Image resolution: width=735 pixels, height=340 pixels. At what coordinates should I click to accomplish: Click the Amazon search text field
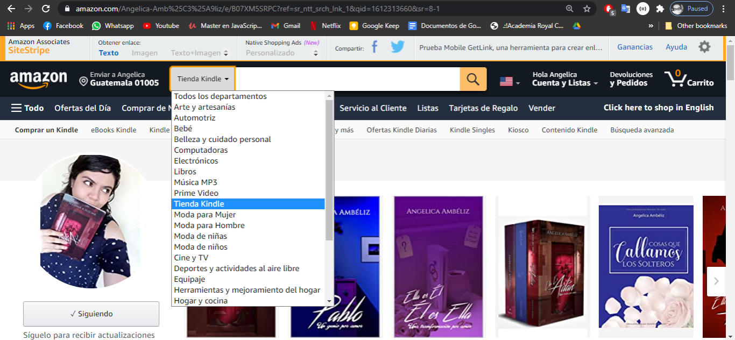tap(348, 79)
